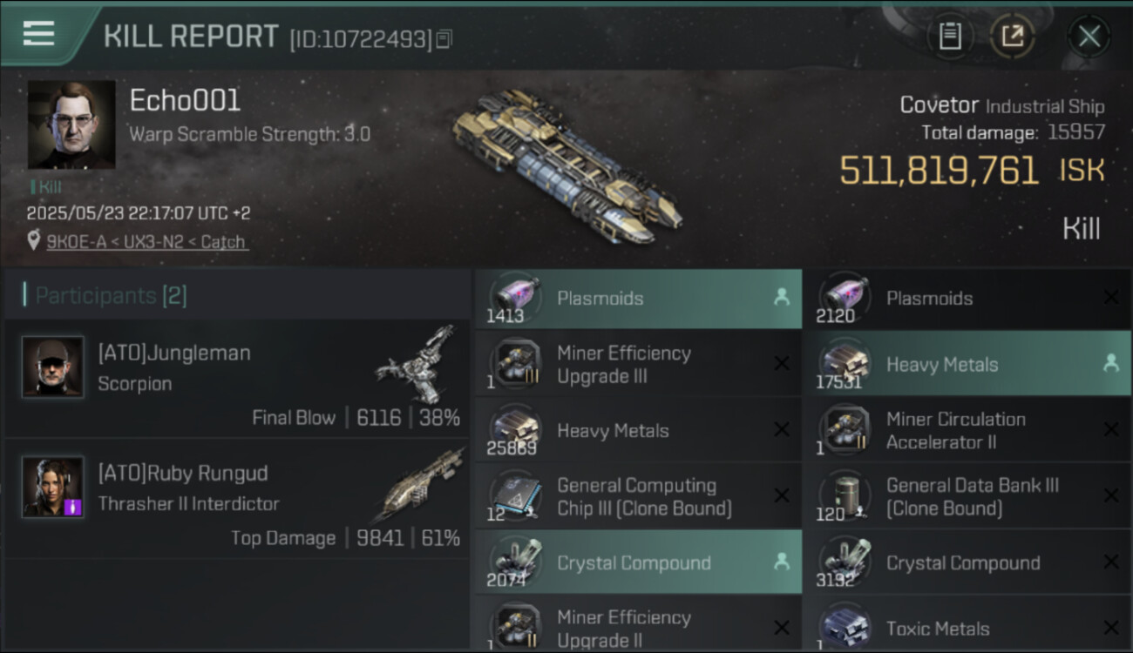Select Ruby Rungud's portrait

click(53, 487)
